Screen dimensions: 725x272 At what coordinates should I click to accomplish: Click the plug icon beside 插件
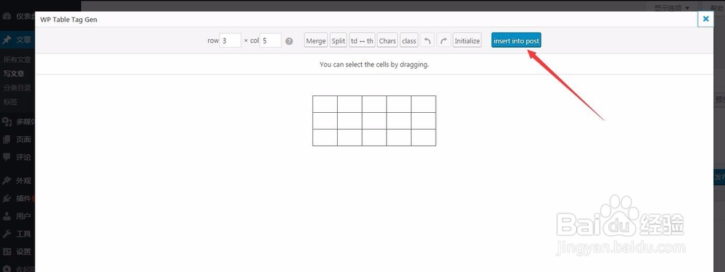pyautogui.click(x=7, y=199)
